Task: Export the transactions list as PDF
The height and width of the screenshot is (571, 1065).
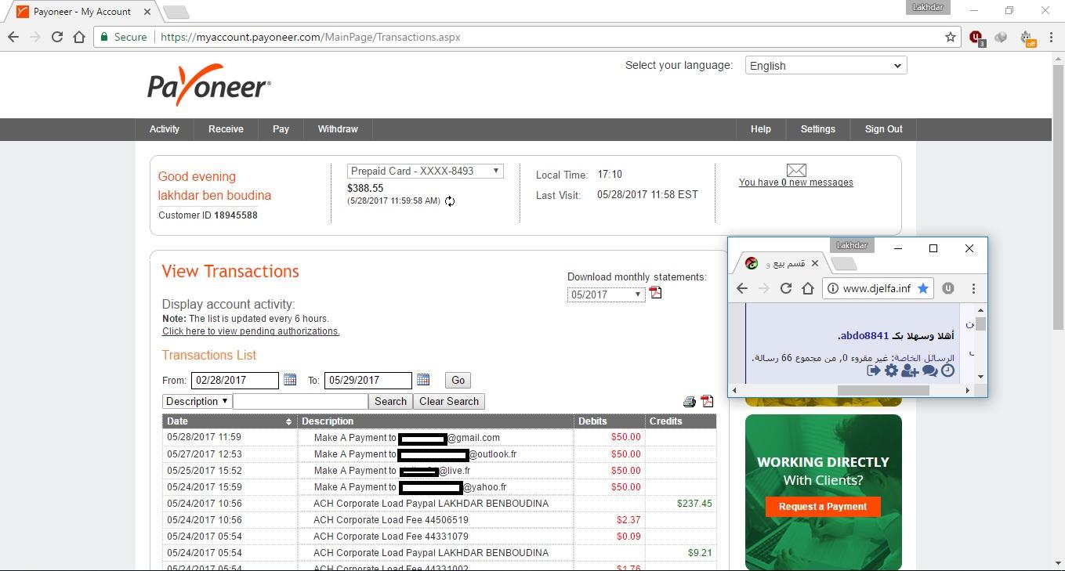Action: coord(707,401)
